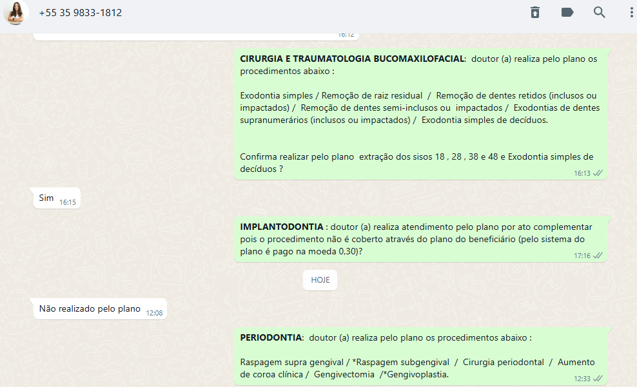637x387 pixels.
Task: Click the label tag icon
Action: 567,13
